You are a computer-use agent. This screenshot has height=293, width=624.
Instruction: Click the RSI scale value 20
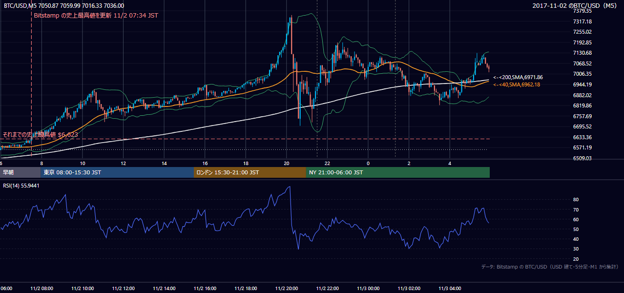pyautogui.click(x=576, y=259)
